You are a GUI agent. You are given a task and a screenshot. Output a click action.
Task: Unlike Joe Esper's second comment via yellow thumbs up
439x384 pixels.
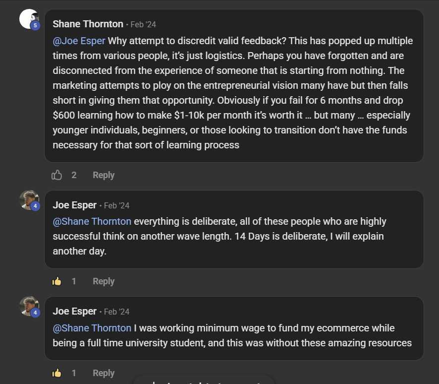pos(57,373)
